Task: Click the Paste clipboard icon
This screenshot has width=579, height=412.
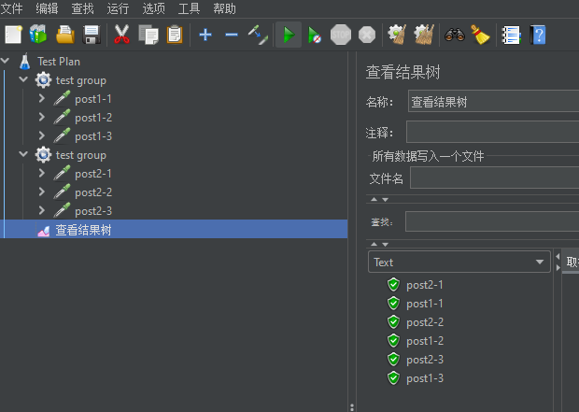Action: [x=175, y=35]
